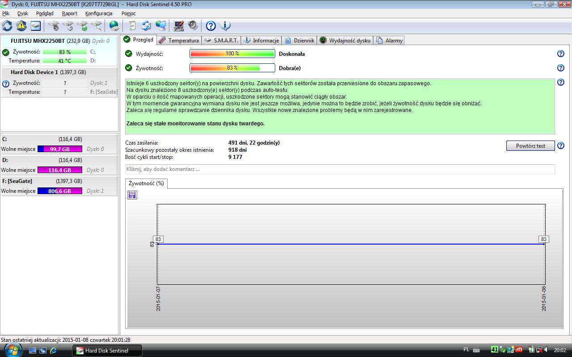The width and height of the screenshot is (572, 357).
Task: Click Hard Disk Sentinel taskbar button
Action: click(x=107, y=351)
